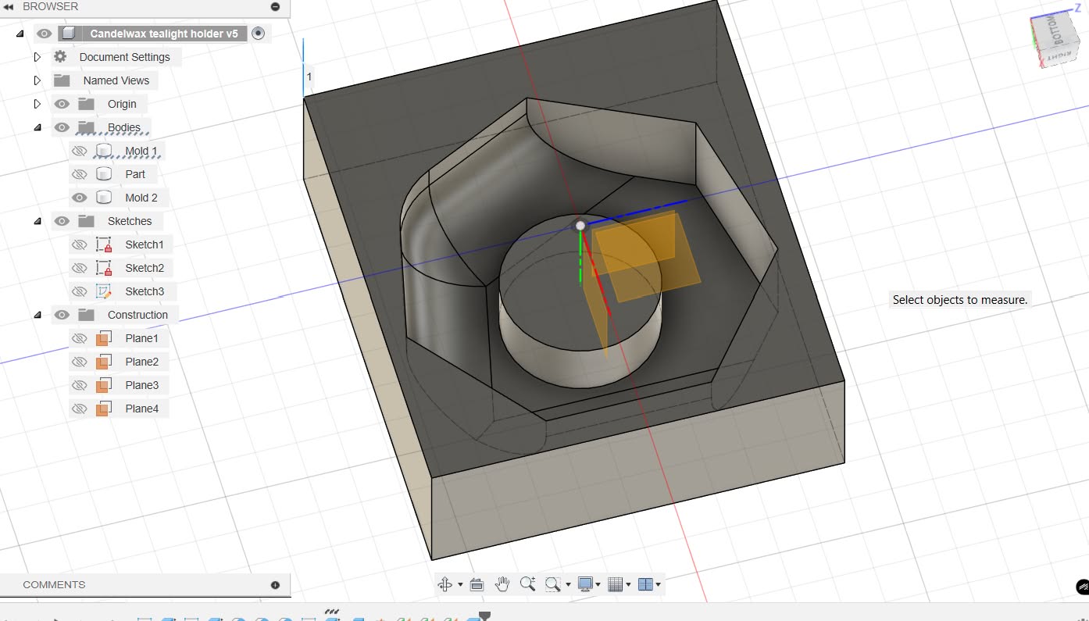The height and width of the screenshot is (621, 1089).
Task: Click the Mold 2 body cylinder icon
Action: click(103, 198)
